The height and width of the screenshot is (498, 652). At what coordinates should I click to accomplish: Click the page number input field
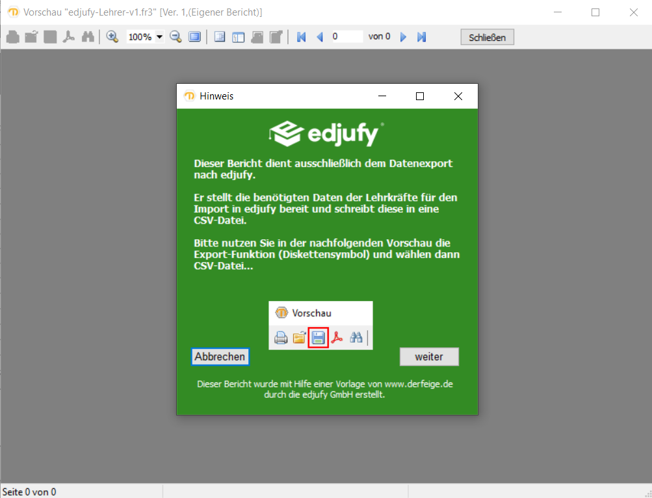tap(346, 37)
